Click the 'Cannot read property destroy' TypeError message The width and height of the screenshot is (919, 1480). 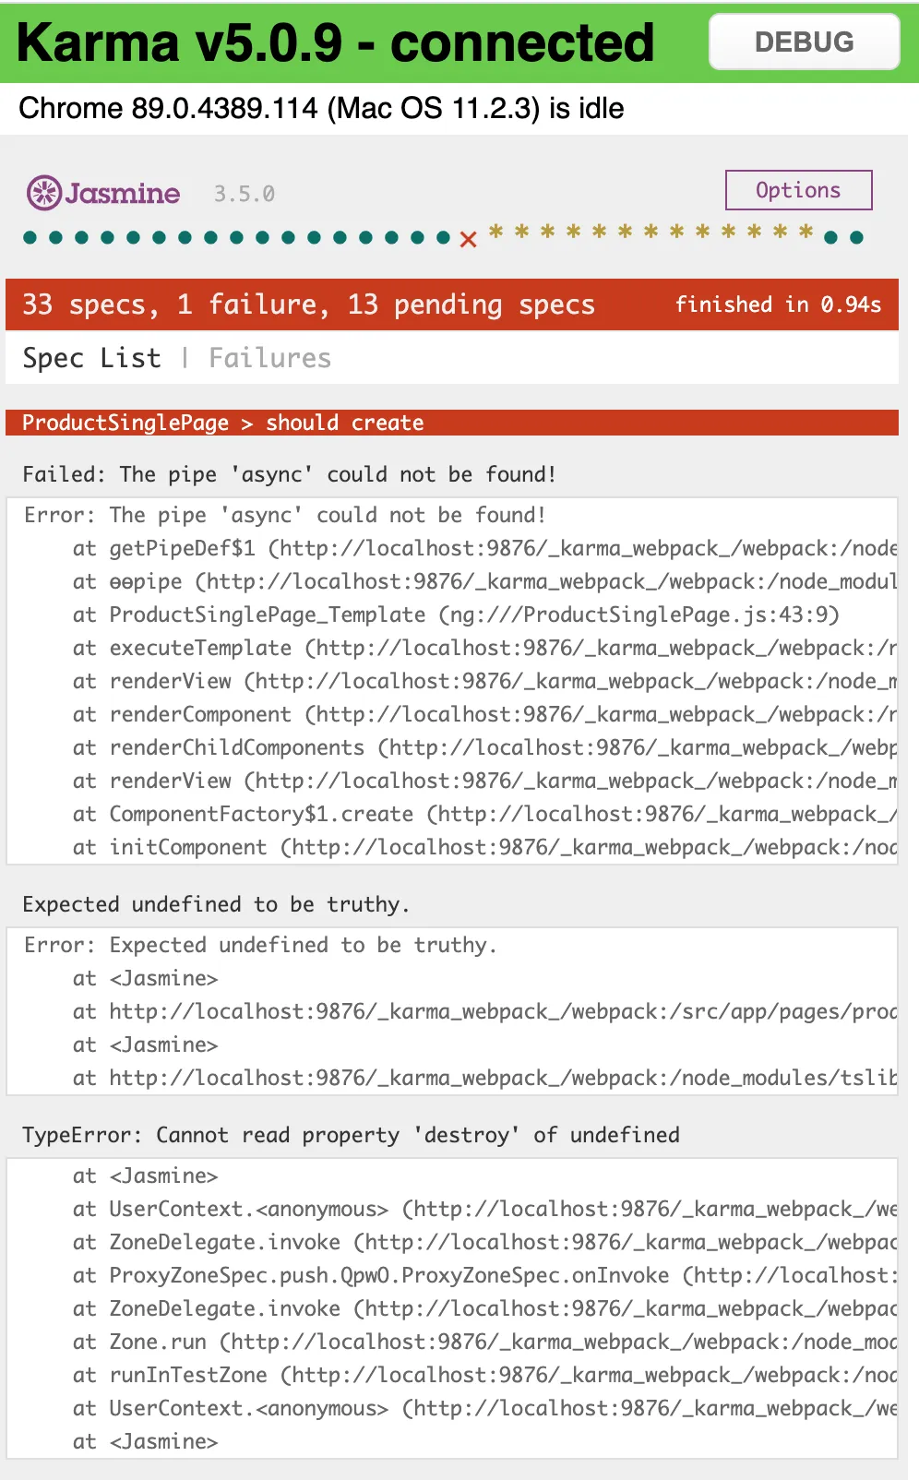coord(351,1135)
